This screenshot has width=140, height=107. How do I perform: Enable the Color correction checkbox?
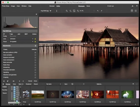(x=35, y=55)
